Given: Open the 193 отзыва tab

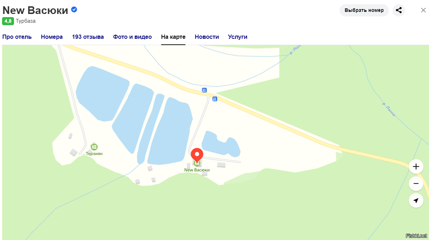Looking at the screenshot, I should 88,37.
